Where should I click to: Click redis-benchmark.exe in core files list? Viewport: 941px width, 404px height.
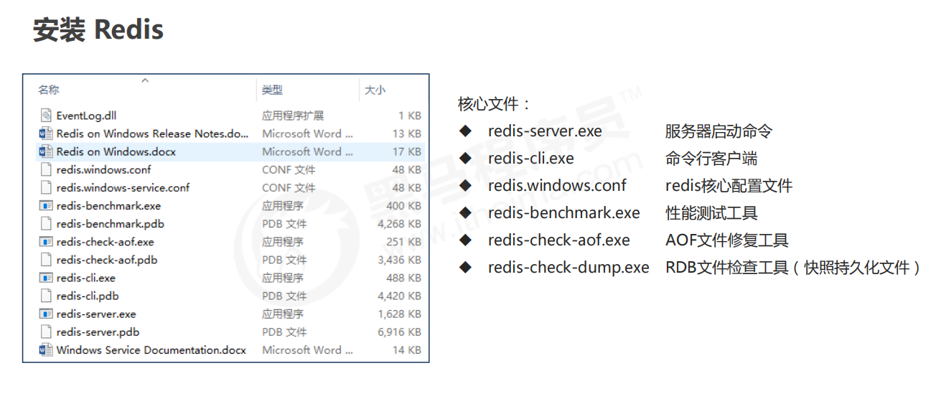tap(564, 213)
